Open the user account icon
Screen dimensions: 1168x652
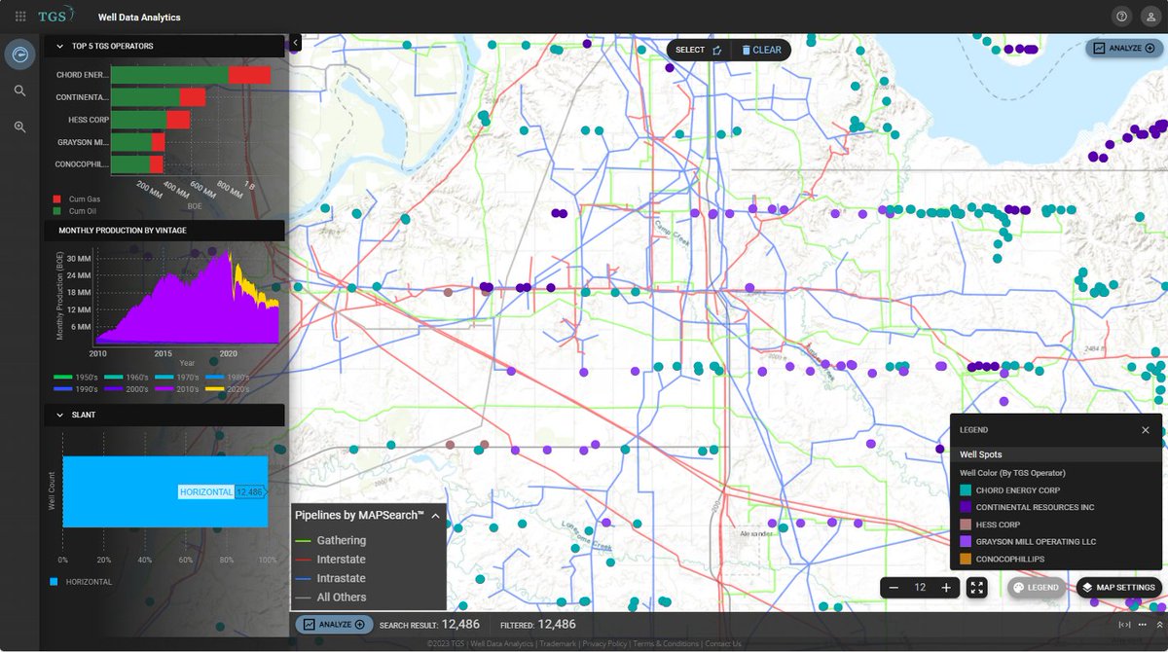click(x=1150, y=17)
